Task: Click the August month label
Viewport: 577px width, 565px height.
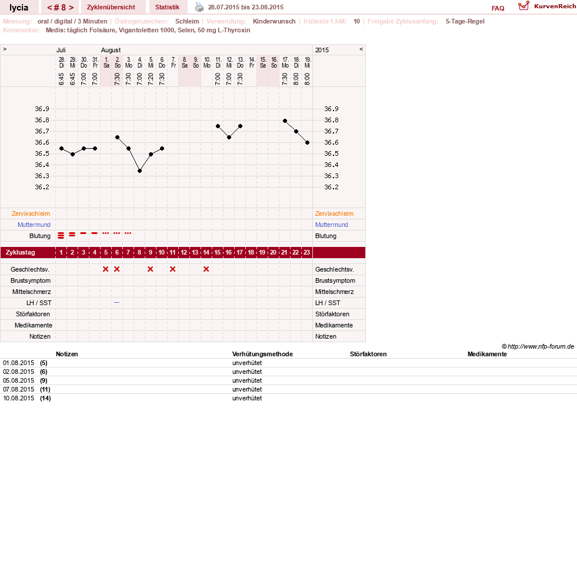Action: tap(111, 50)
